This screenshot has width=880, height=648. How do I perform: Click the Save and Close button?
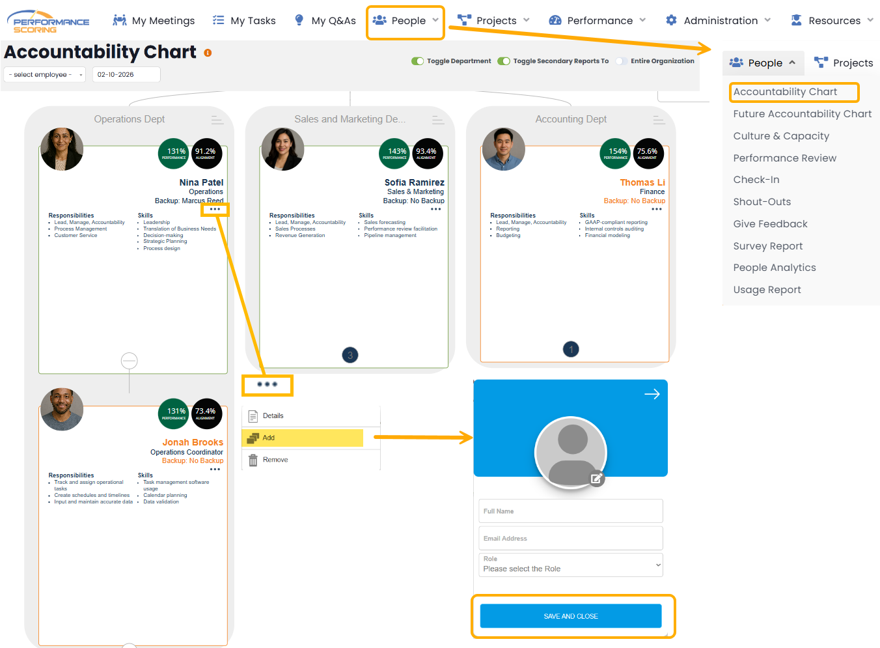(x=570, y=616)
